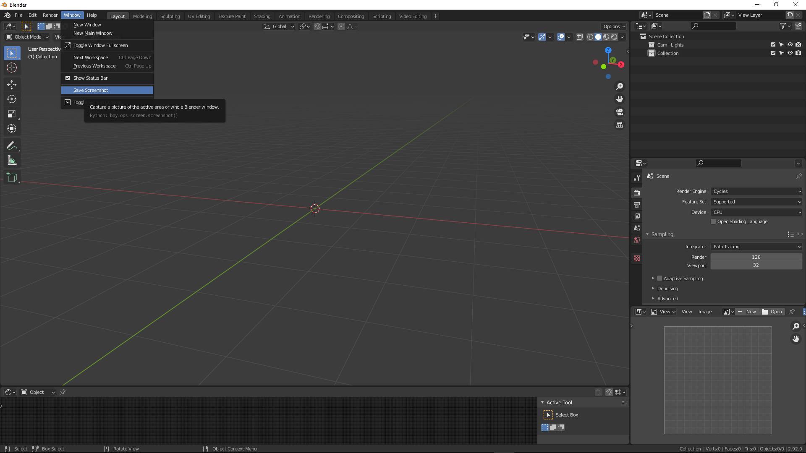The image size is (806, 453).
Task: Toggle the Show Status Bar checkbox
Action: pyautogui.click(x=68, y=78)
